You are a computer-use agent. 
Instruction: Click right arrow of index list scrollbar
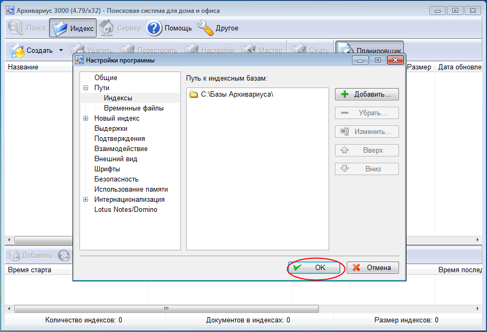click(x=478, y=240)
